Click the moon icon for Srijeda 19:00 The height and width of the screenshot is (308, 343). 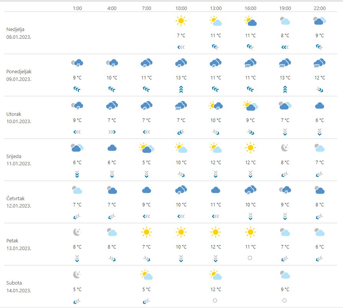pyautogui.click(x=285, y=147)
